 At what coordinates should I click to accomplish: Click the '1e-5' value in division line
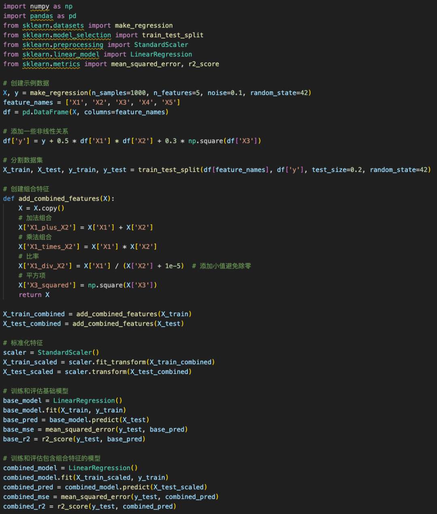[x=173, y=266]
